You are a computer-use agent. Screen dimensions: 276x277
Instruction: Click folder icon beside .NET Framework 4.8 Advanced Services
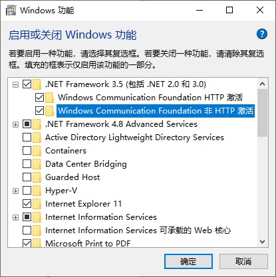tap(37, 124)
